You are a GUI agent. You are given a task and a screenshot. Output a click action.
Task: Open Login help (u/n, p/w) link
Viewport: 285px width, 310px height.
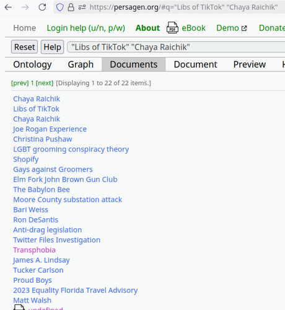86,28
